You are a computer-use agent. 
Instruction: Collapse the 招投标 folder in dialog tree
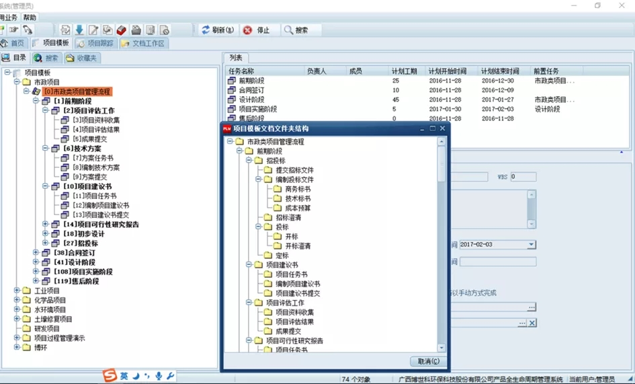click(x=249, y=161)
